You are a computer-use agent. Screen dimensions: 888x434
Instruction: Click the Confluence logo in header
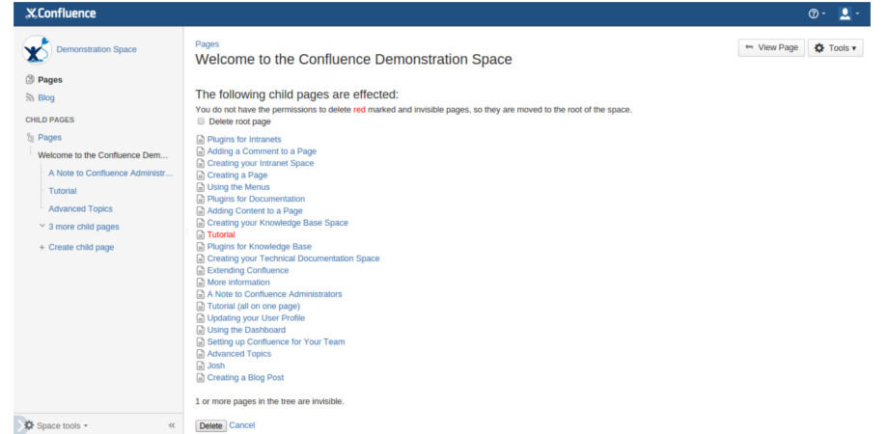pyautogui.click(x=61, y=14)
